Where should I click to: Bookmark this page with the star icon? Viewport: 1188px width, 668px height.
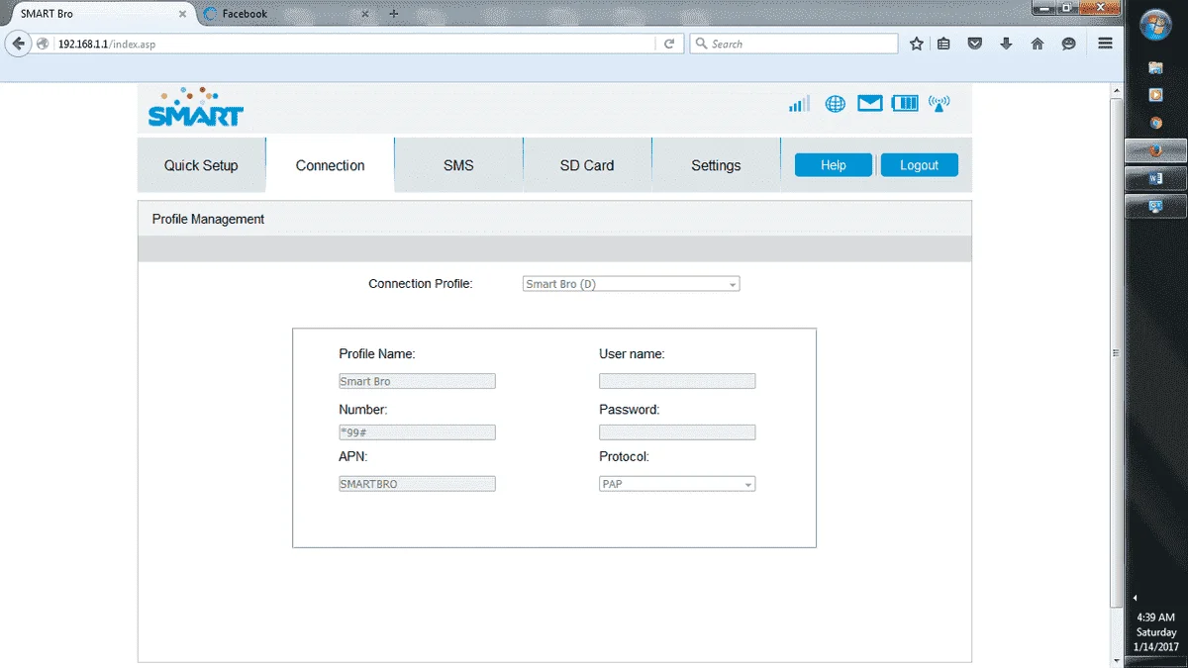tap(917, 44)
